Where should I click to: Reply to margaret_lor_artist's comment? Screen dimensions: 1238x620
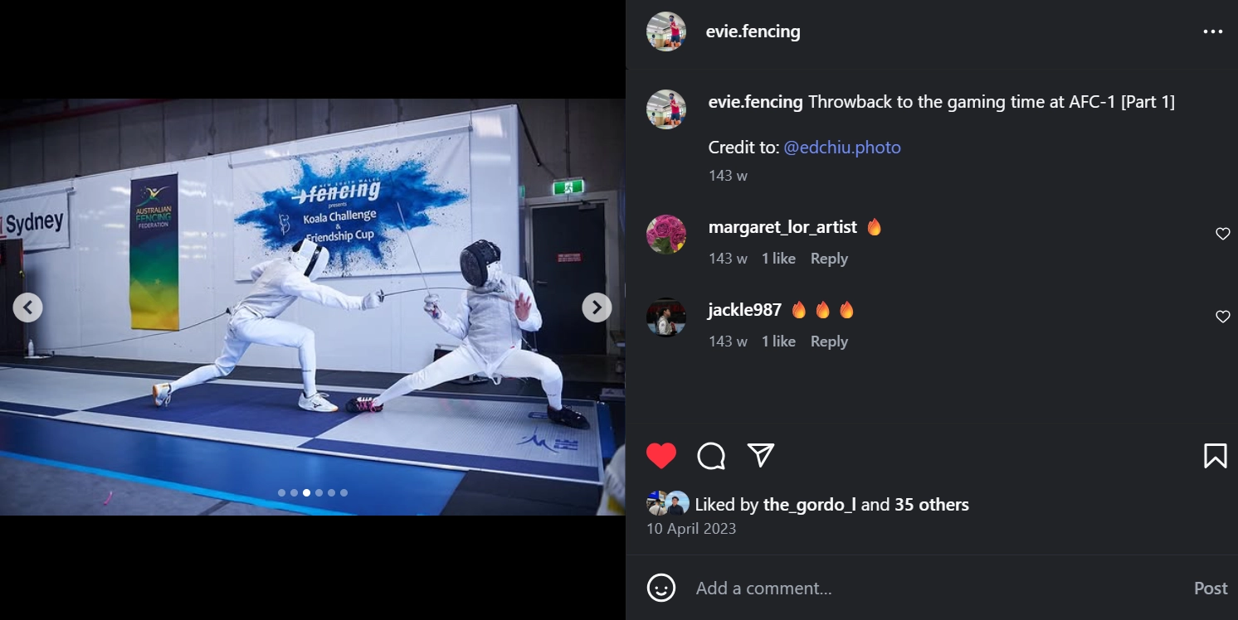(x=829, y=259)
